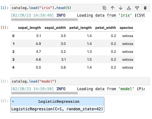Select the sepal_length value 4.9
This screenshot has height=119, width=152.
pyautogui.click(x=38, y=44)
